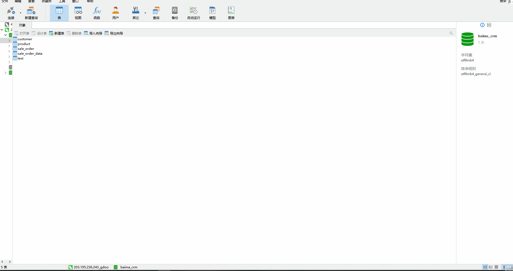The height and width of the screenshot is (271, 513).
Task: Open the 工具 tools menu
Action: (x=62, y=1)
